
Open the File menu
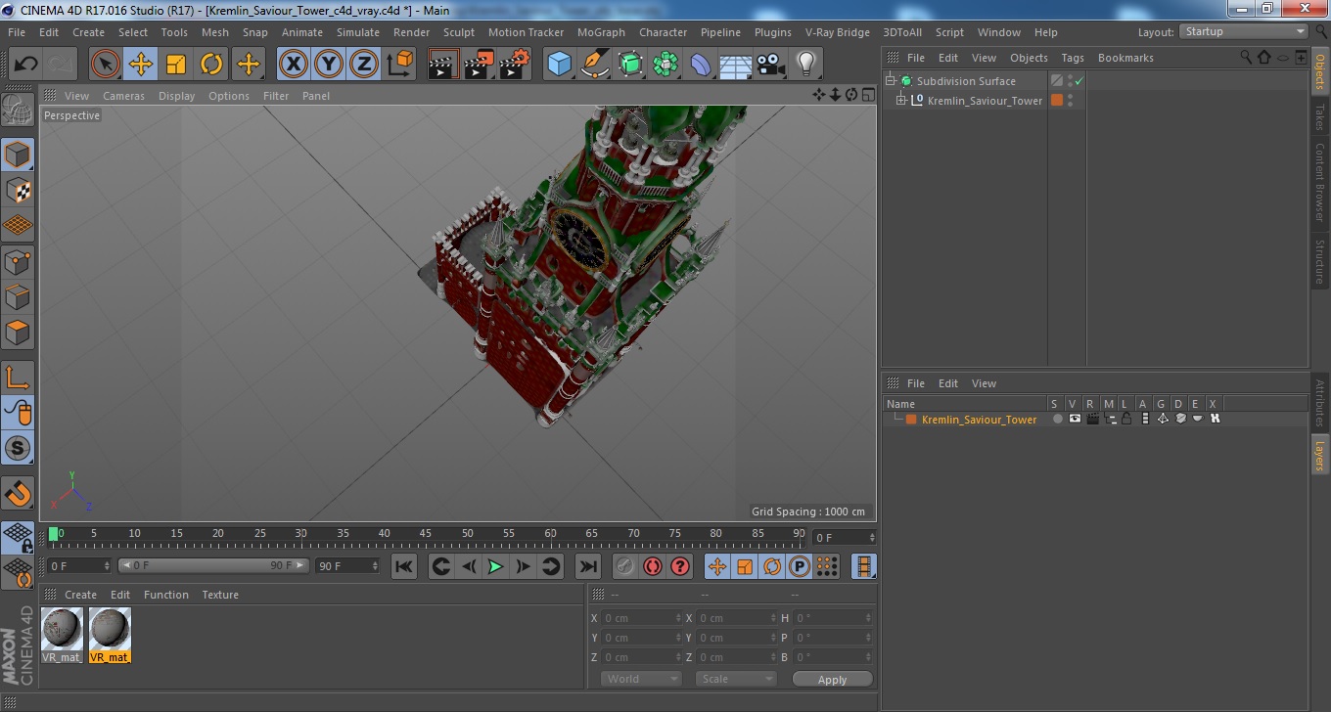point(17,32)
